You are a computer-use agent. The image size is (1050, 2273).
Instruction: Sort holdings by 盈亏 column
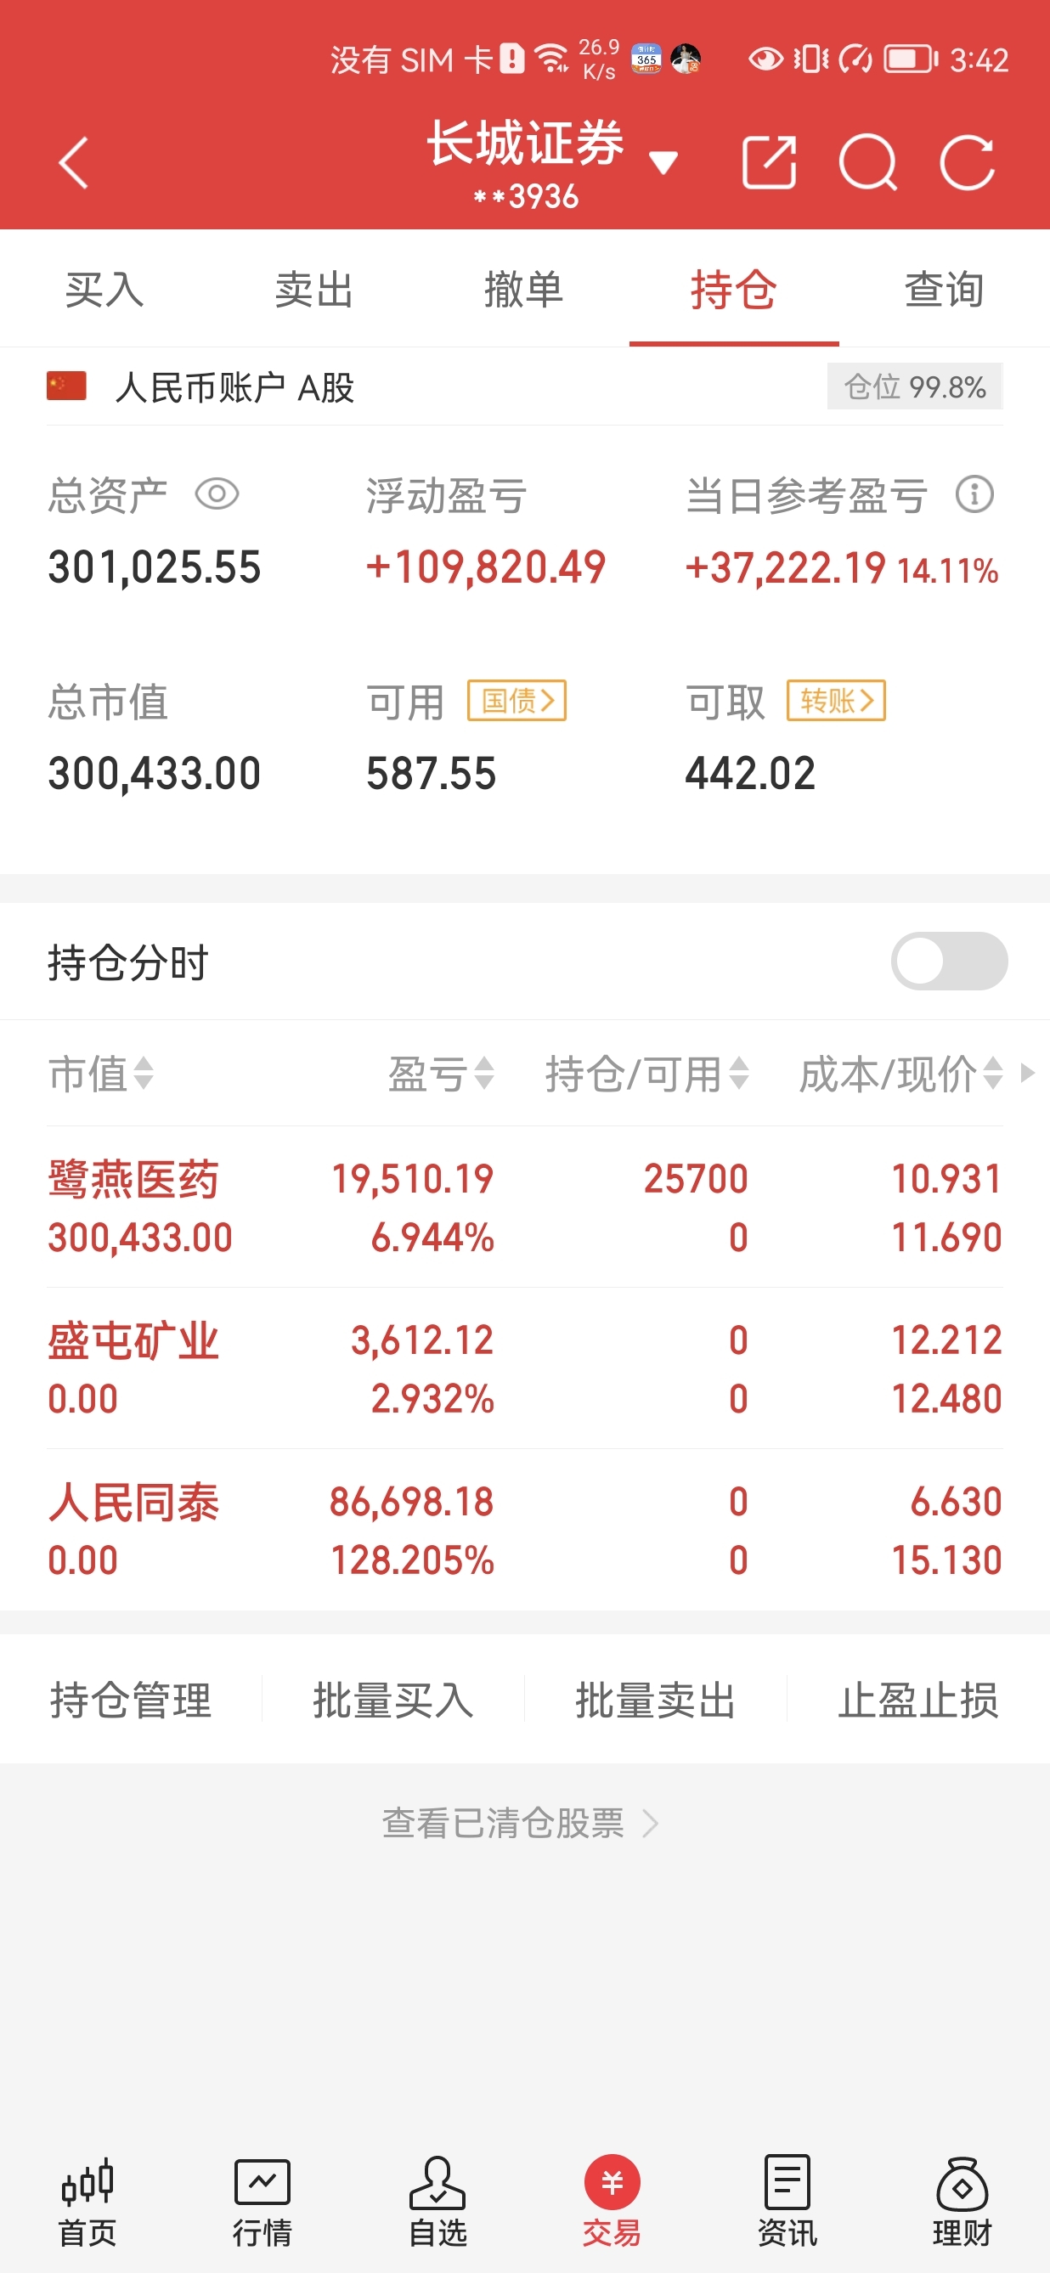tap(440, 1074)
